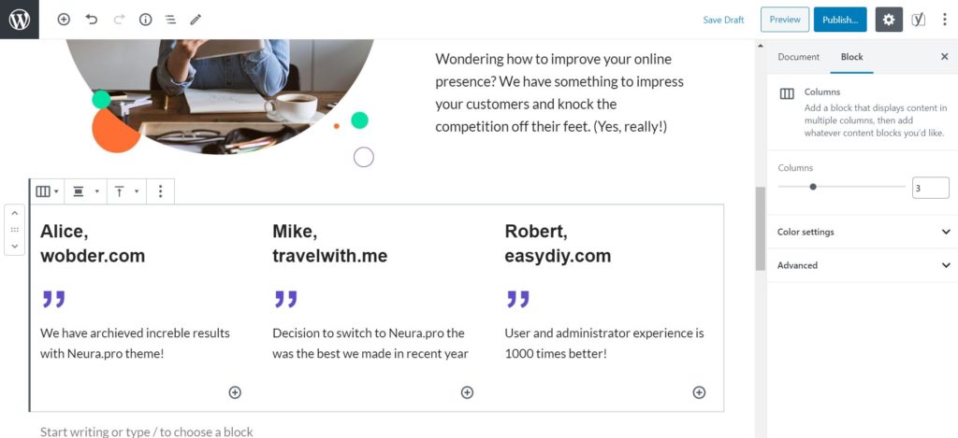
Task: Expand the Advanced panel
Action: pos(863,265)
